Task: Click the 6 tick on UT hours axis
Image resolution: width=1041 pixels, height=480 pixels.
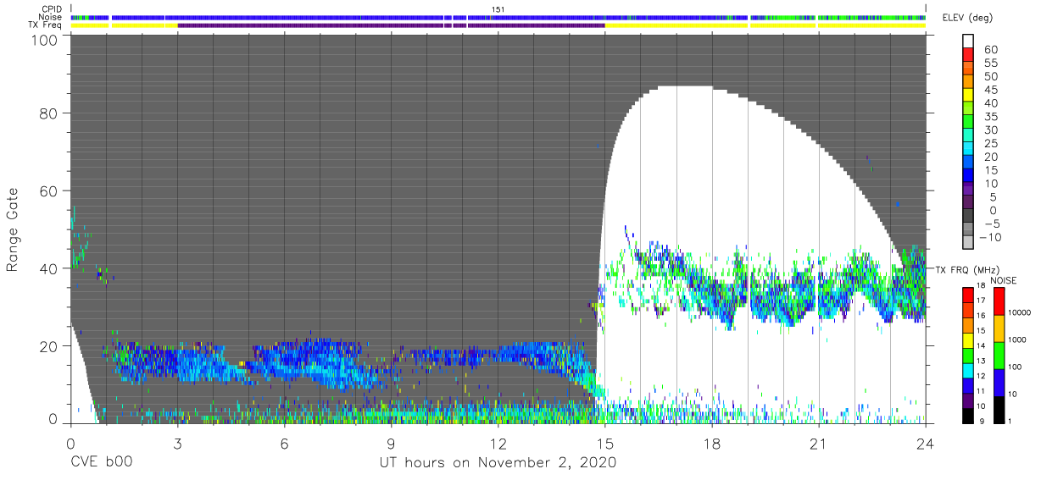Action: 285,443
